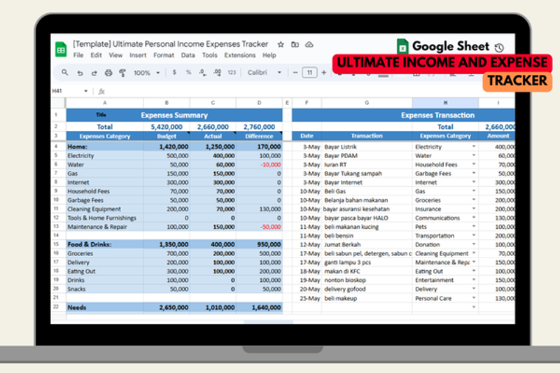Click the -50,000 difference cell
Screen dimensions: 560x373
259,227
